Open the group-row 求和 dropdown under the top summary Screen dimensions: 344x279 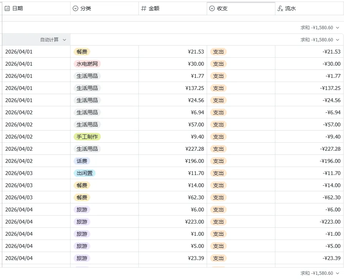(319, 39)
